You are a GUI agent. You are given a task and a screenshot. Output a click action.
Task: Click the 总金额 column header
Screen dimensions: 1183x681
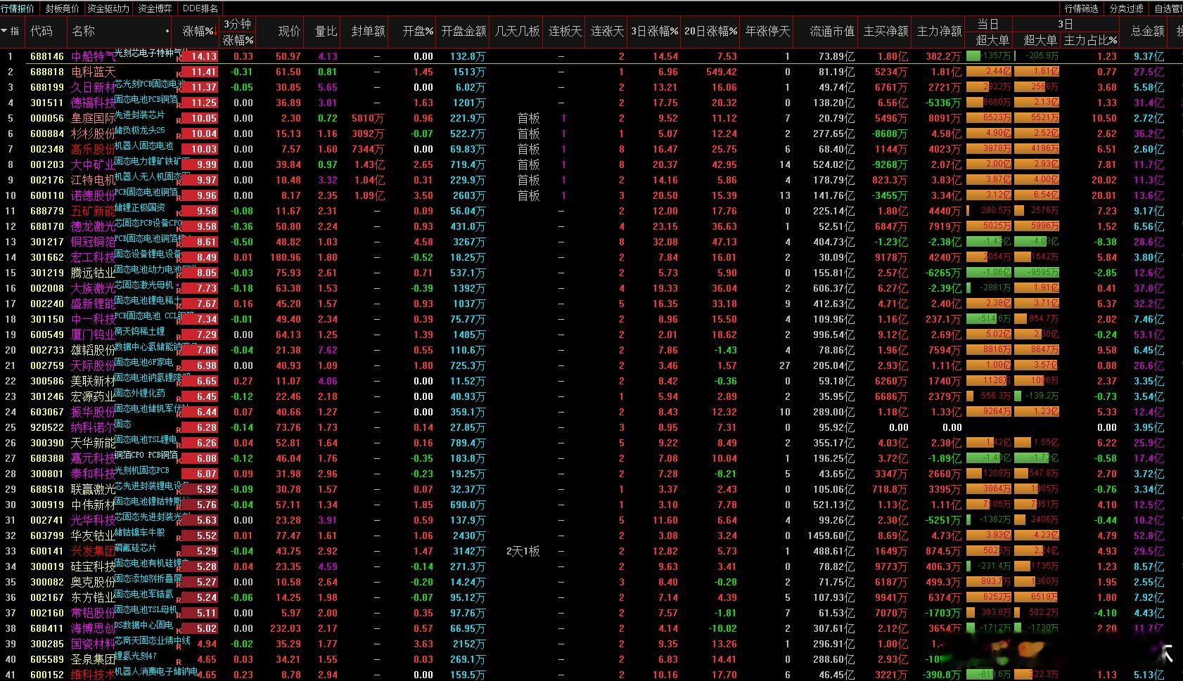click(x=1147, y=32)
